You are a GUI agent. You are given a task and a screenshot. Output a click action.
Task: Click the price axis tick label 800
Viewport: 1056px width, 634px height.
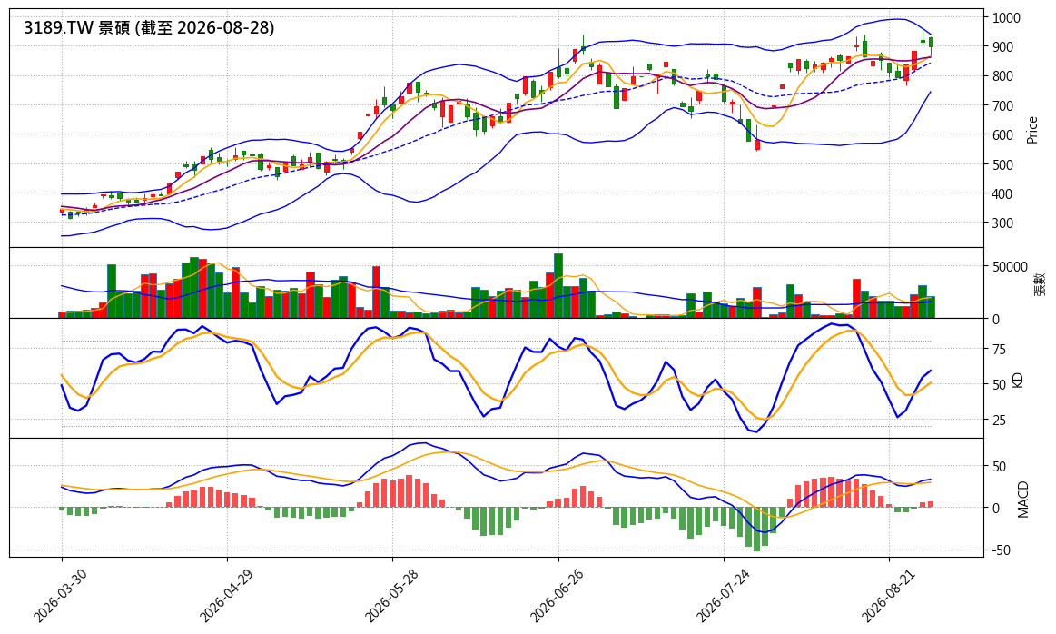click(1002, 76)
